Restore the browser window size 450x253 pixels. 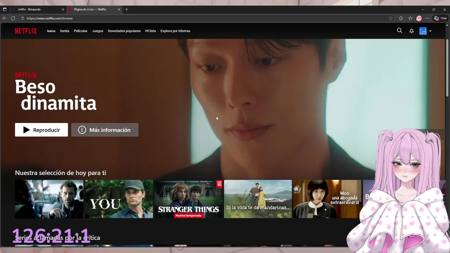[x=433, y=9]
